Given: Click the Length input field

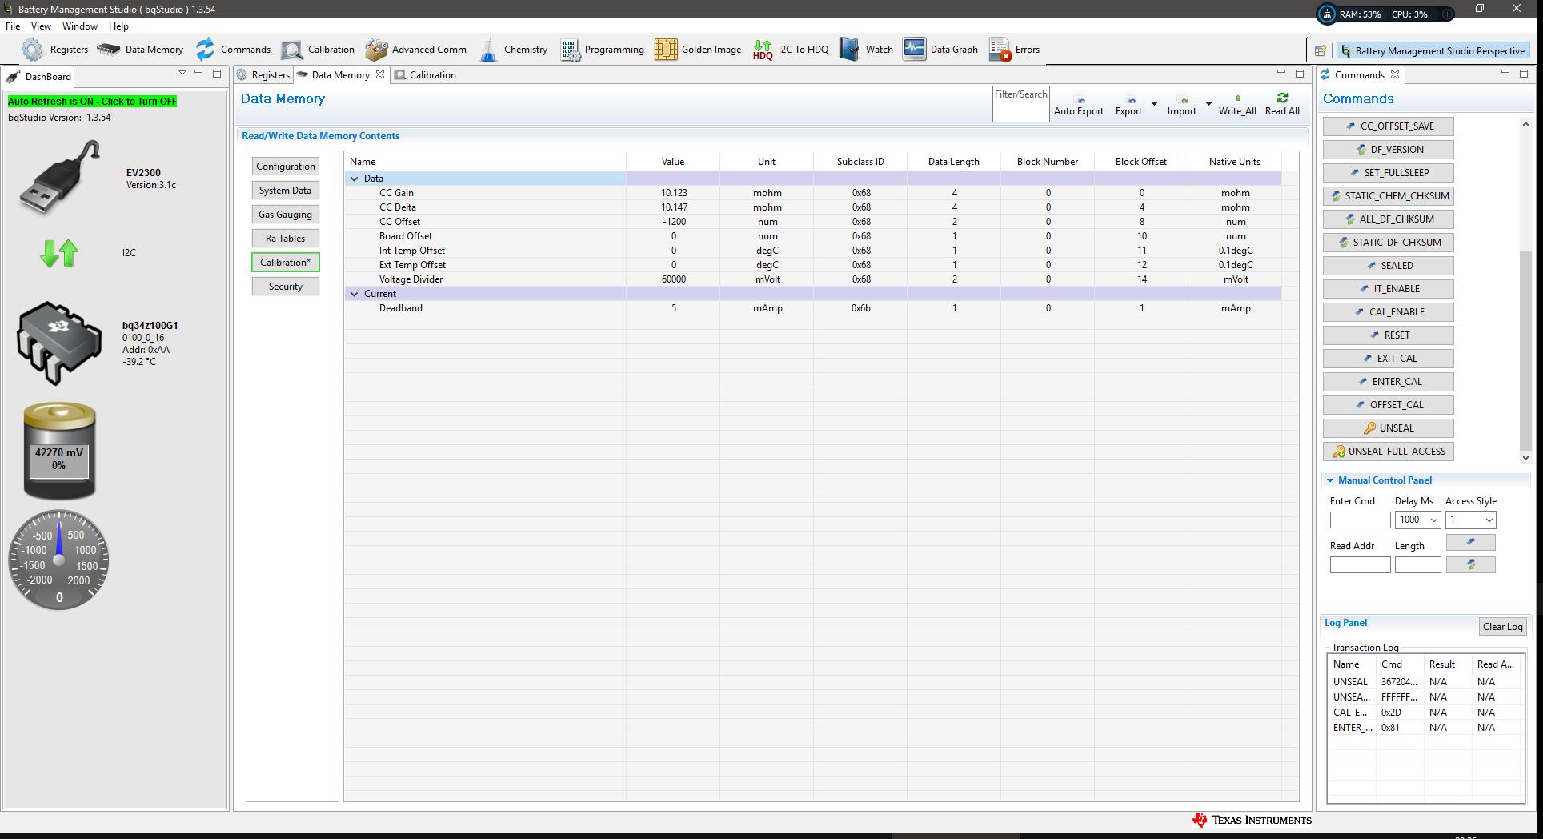Looking at the screenshot, I should [1417, 564].
